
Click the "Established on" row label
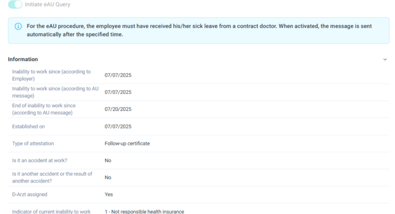(x=28, y=126)
